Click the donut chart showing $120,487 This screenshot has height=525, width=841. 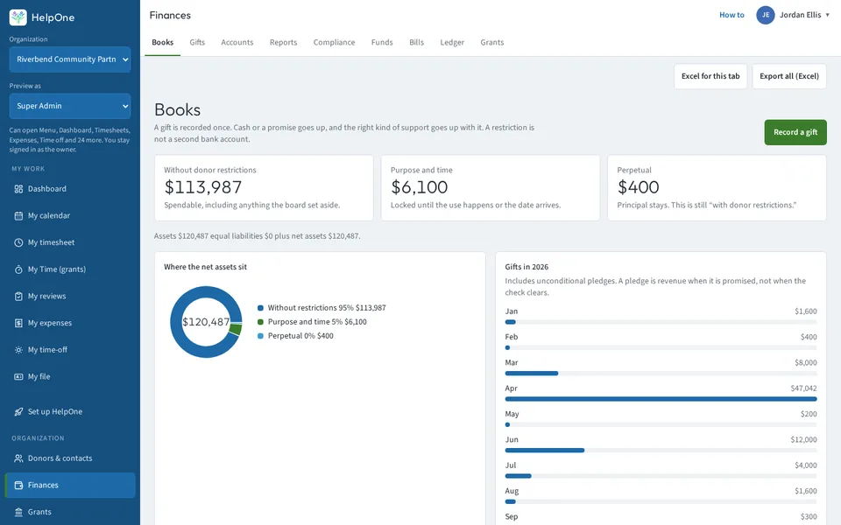[206, 322]
